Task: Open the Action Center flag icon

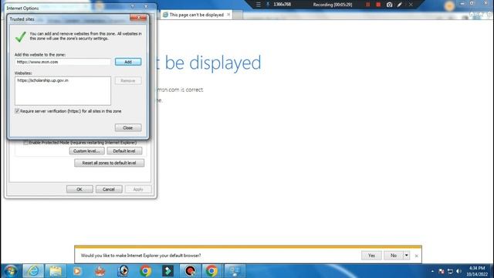Action: click(x=441, y=271)
